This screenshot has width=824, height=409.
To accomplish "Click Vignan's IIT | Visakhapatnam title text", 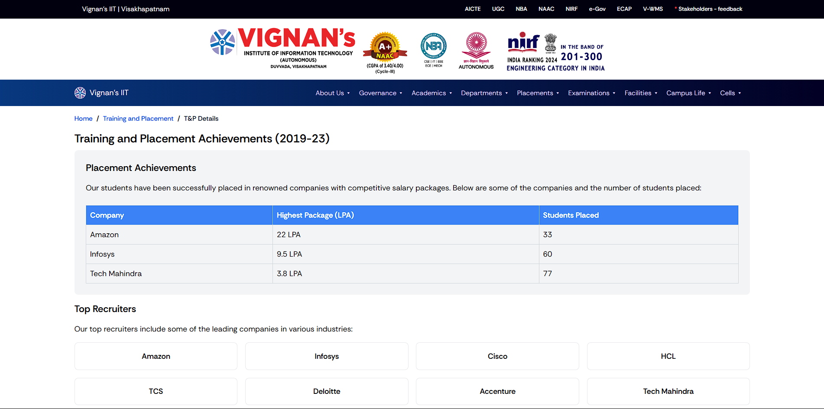I will [126, 9].
